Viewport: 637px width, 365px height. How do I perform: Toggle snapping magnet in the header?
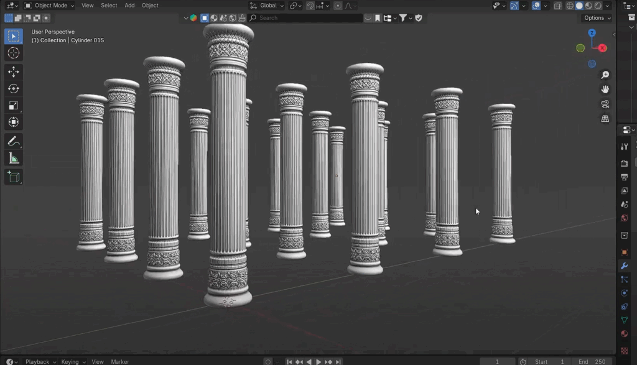tap(310, 6)
